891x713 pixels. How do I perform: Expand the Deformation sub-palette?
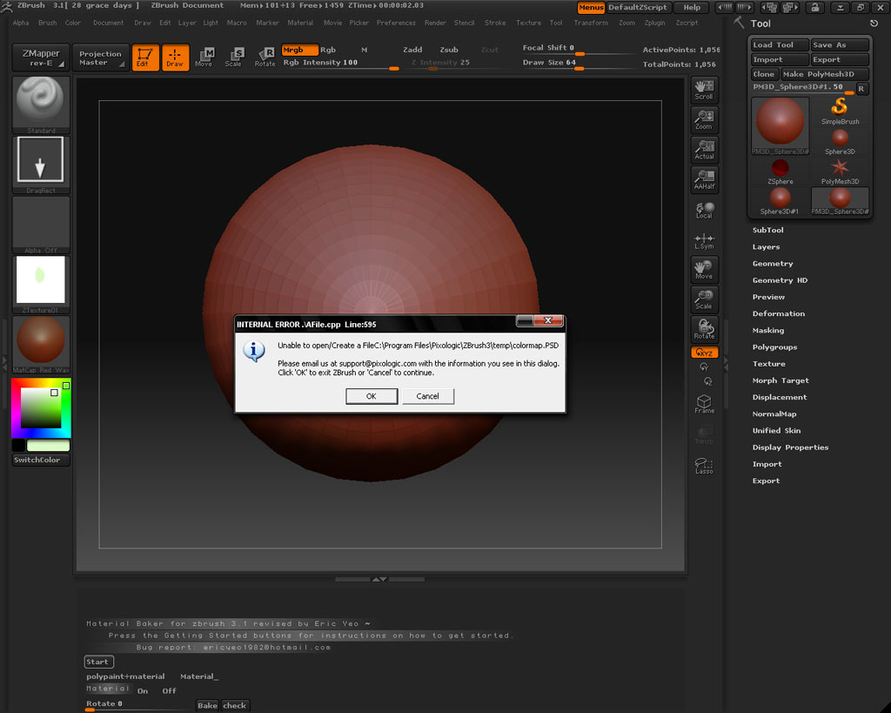(778, 313)
